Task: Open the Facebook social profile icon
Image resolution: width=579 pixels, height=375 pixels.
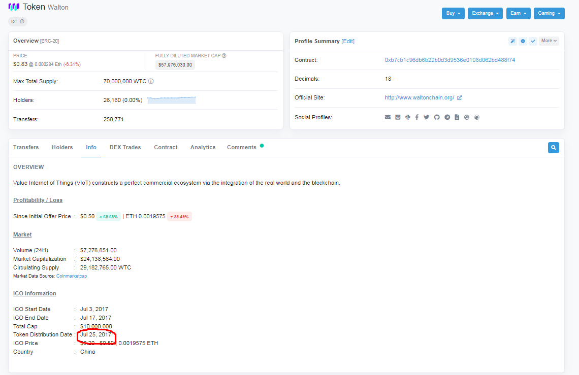Action: point(417,117)
